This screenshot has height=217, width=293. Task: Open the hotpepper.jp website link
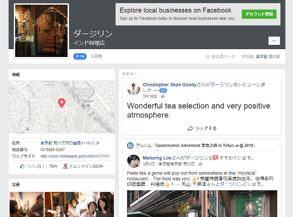tap(75, 156)
